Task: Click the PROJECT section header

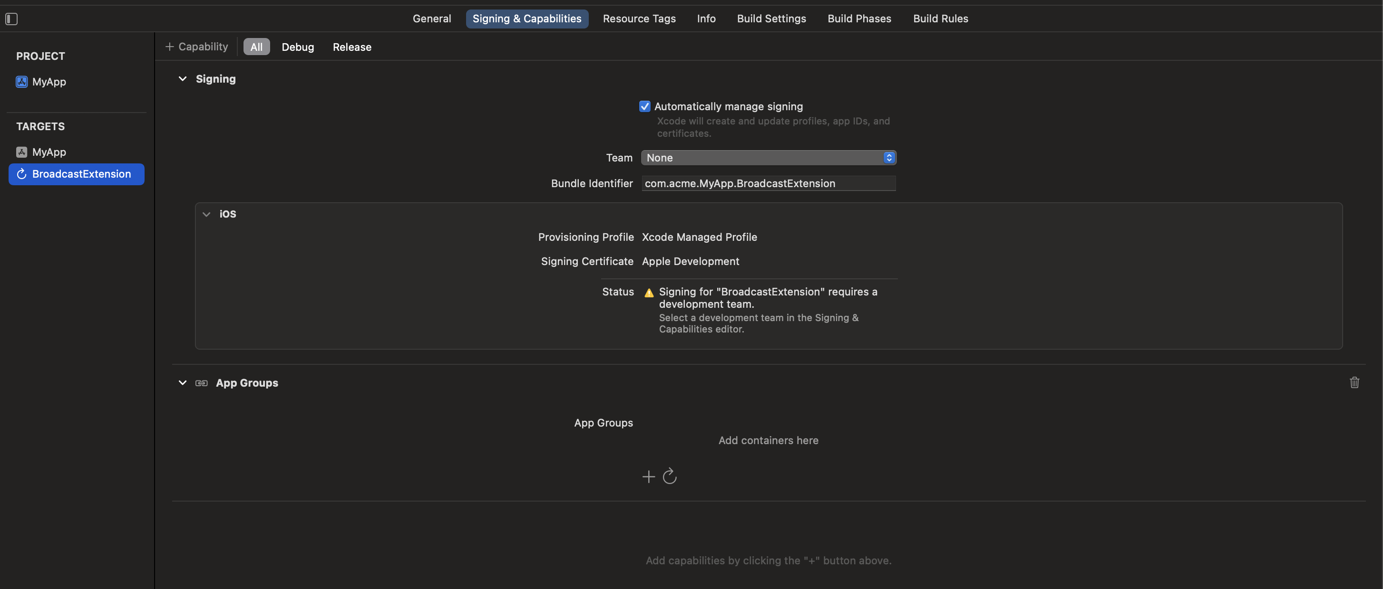Action: [40, 56]
